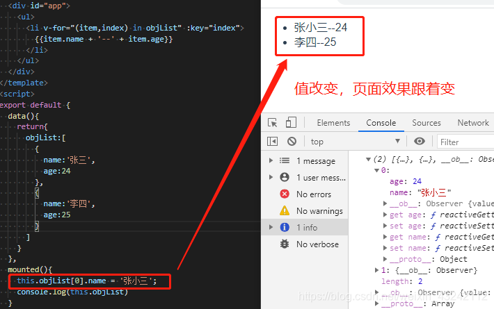Viewport: 494px width, 309px height.
Task: Click the this.objList[0].name assignment line
Action: pyautogui.click(x=87, y=281)
